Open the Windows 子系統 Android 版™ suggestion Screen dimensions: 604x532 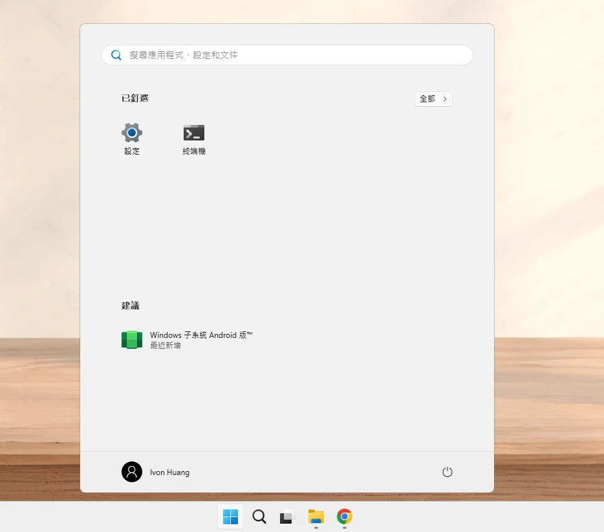click(201, 335)
